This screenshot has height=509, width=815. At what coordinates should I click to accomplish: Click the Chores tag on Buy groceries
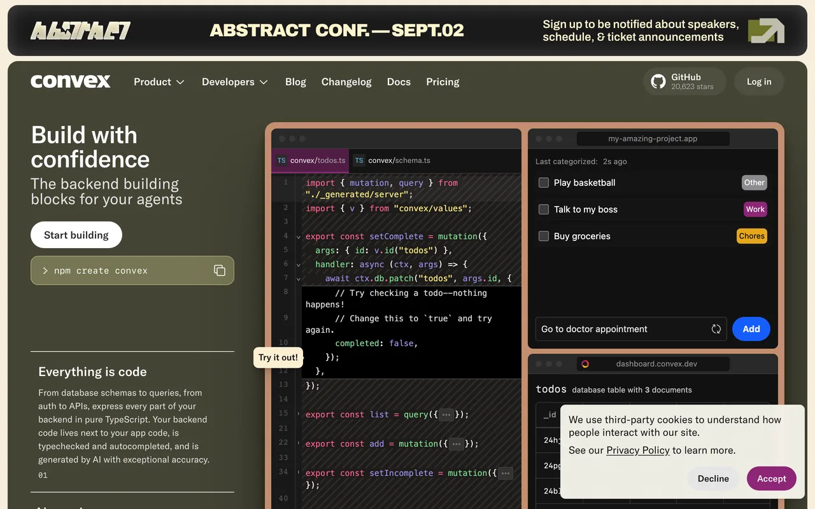pos(752,236)
